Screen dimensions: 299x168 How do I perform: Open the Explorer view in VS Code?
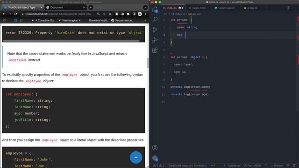(155, 9)
